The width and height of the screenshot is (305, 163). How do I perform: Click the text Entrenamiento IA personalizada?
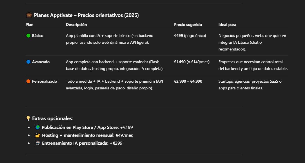click(75, 143)
